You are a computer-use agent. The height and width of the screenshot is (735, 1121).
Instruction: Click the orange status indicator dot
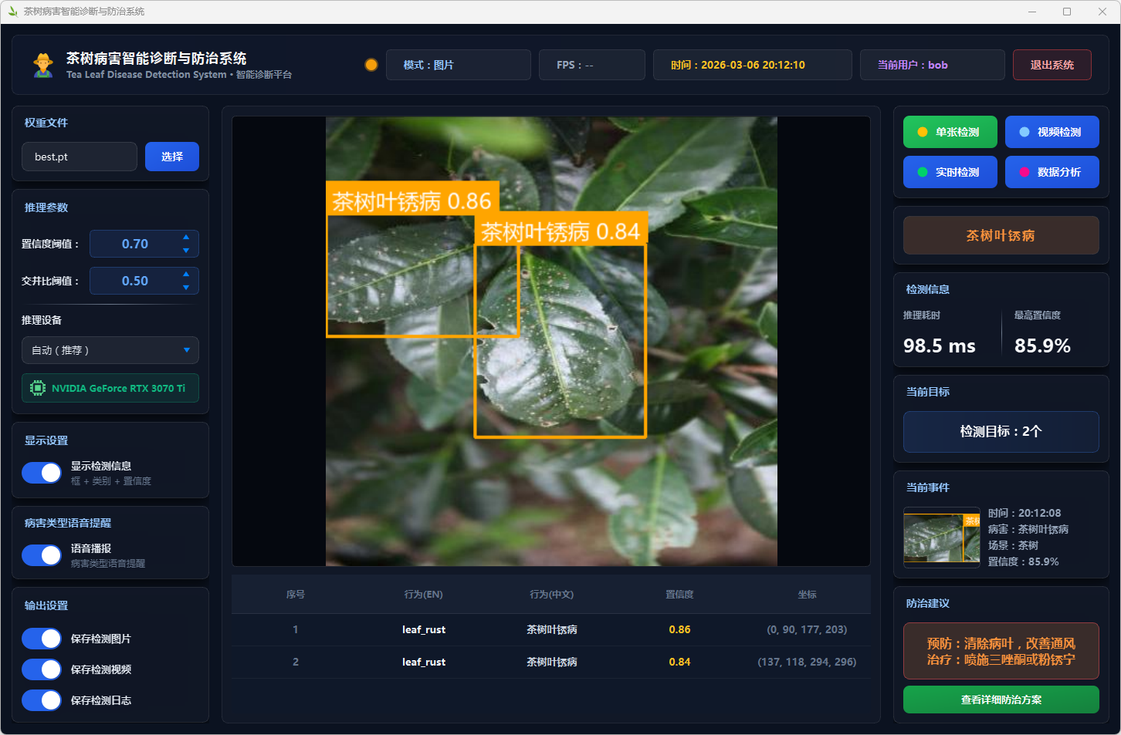(371, 65)
